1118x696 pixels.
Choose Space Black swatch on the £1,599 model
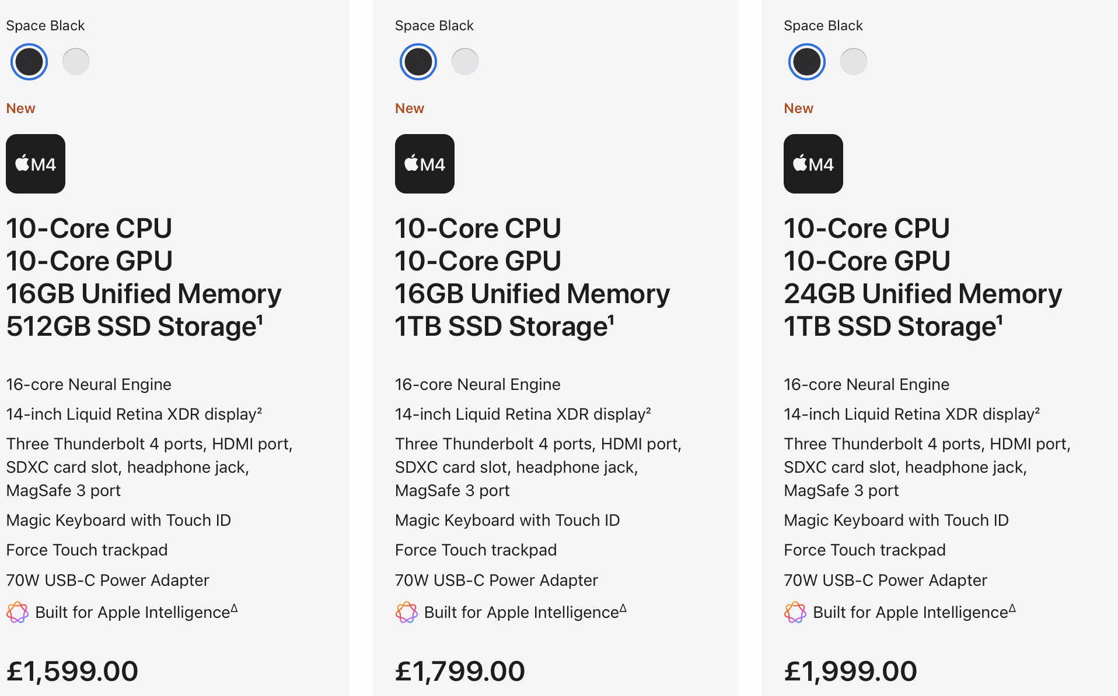tap(29, 62)
